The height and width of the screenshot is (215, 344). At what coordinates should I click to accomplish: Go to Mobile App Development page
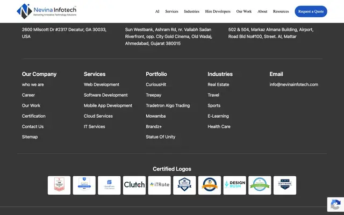click(x=108, y=105)
